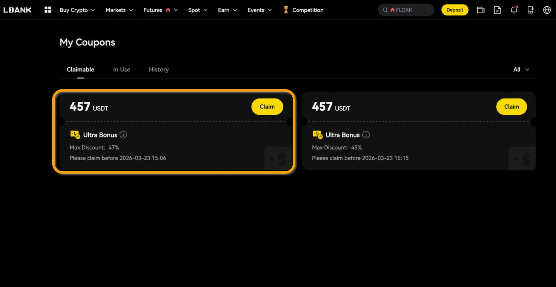Click the LBANK logo
Screen dimensions: 556x287
click(17, 10)
